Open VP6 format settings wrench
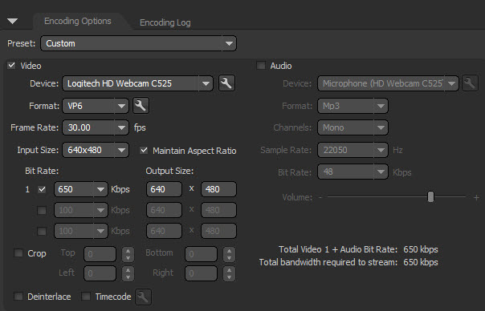Screen dimensions: 485x311 [x=141, y=106]
